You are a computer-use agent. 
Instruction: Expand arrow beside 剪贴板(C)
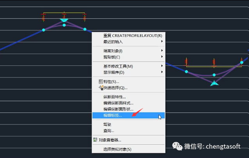pyautogui.click(x=162, y=56)
